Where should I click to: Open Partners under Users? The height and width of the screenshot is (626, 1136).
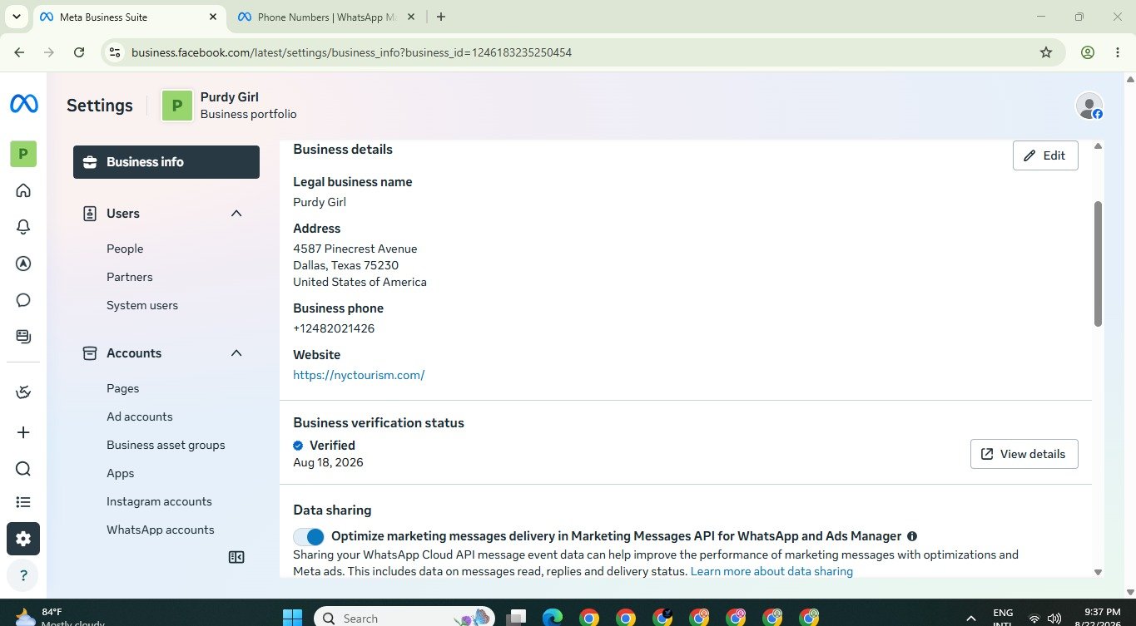point(130,277)
